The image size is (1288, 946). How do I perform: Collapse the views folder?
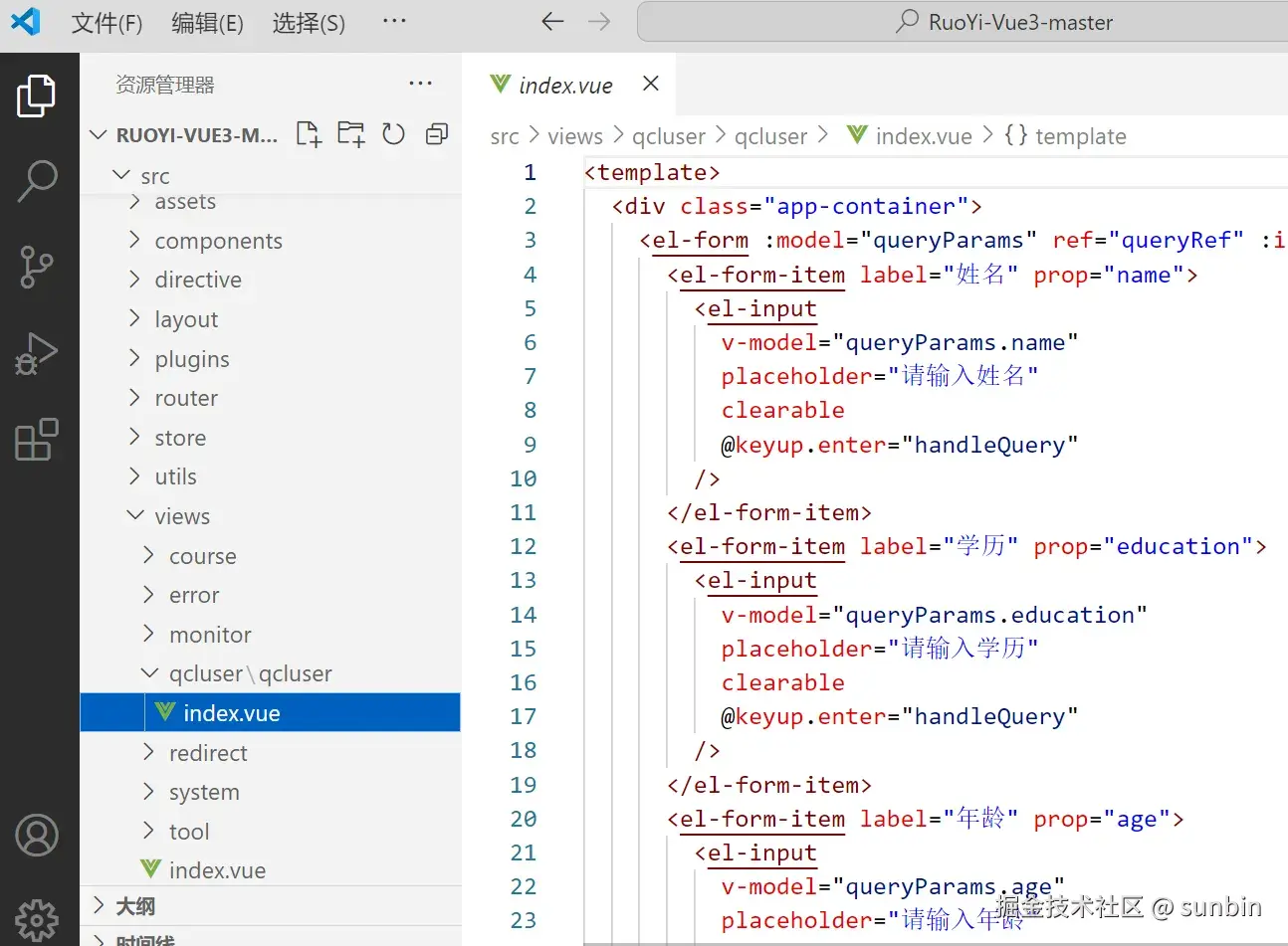[182, 516]
